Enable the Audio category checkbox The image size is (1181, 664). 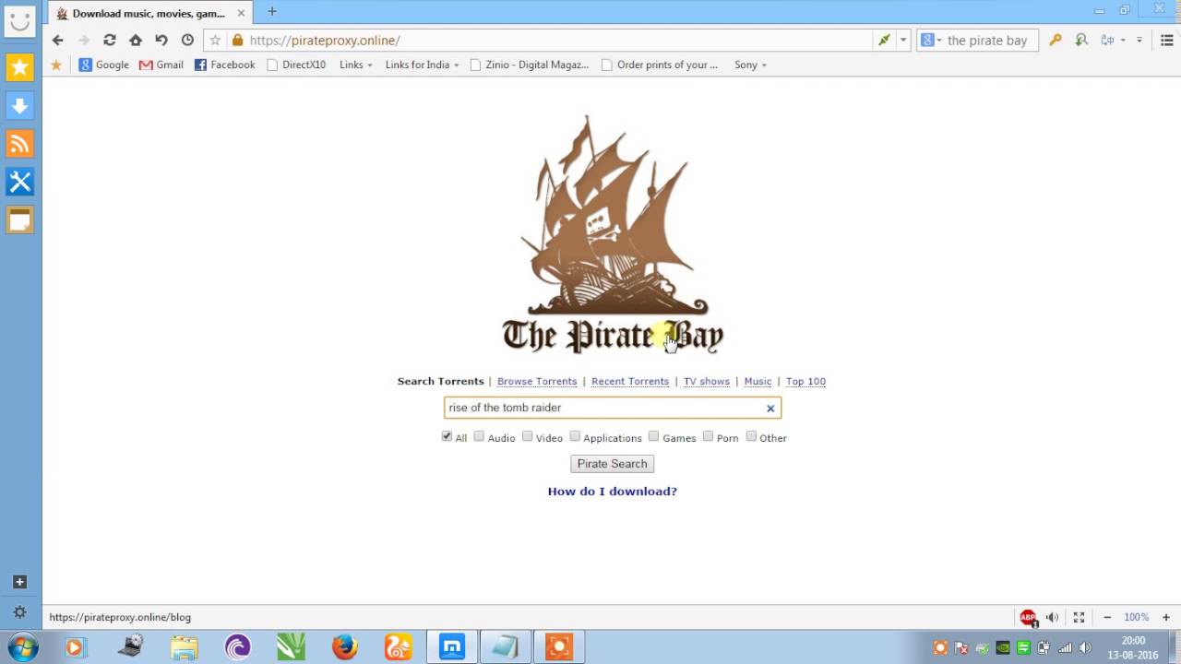point(479,436)
